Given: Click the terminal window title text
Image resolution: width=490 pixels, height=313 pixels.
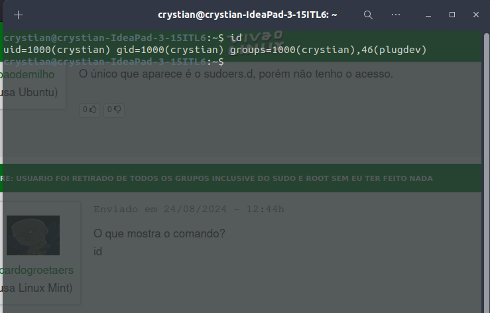Looking at the screenshot, I should pyautogui.click(x=247, y=15).
